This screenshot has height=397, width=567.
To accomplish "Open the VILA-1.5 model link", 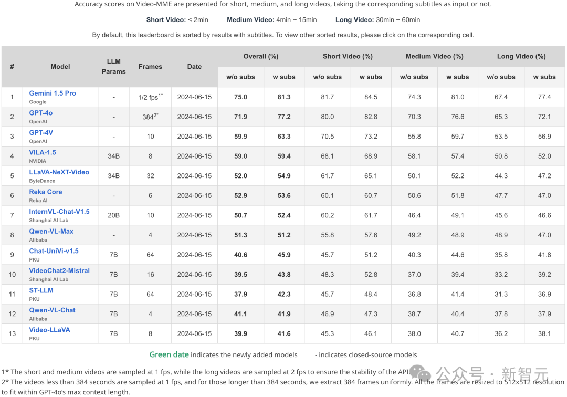I will click(x=43, y=152).
